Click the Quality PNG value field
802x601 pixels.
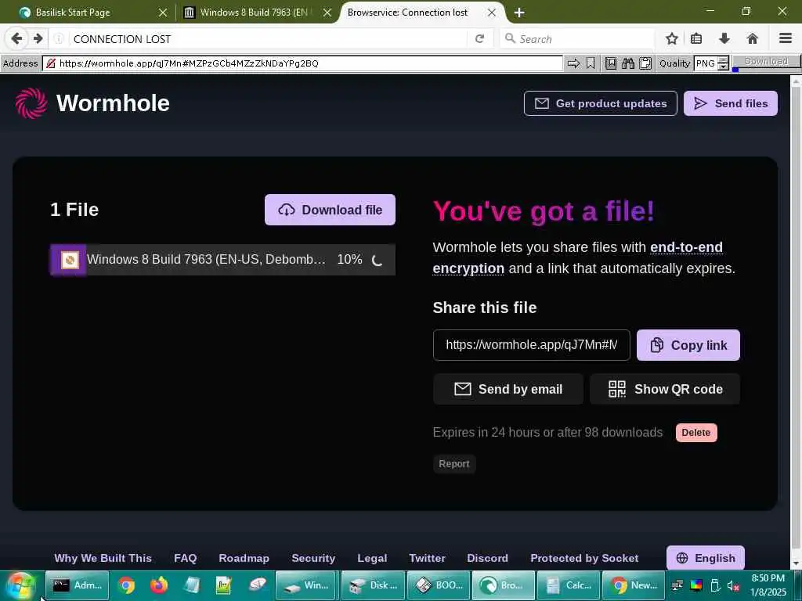(x=706, y=63)
